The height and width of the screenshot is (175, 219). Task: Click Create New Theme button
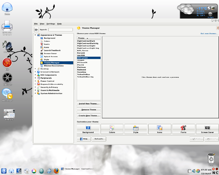pos(89,116)
